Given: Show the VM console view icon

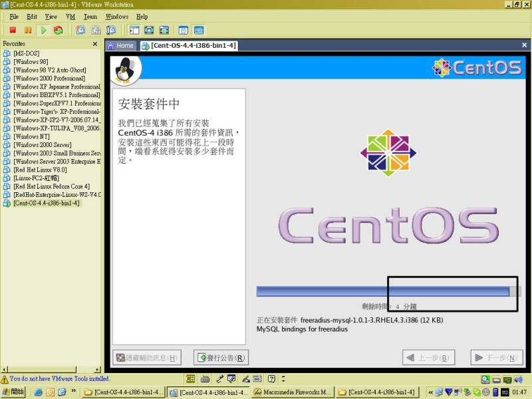Looking at the screenshot, I should (199, 30).
